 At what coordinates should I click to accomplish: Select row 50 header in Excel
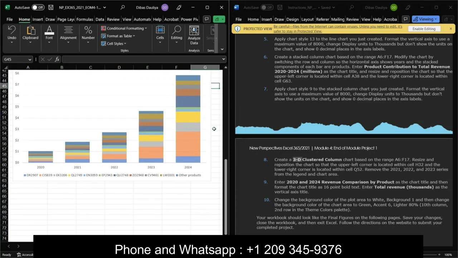[x=4, y=112]
